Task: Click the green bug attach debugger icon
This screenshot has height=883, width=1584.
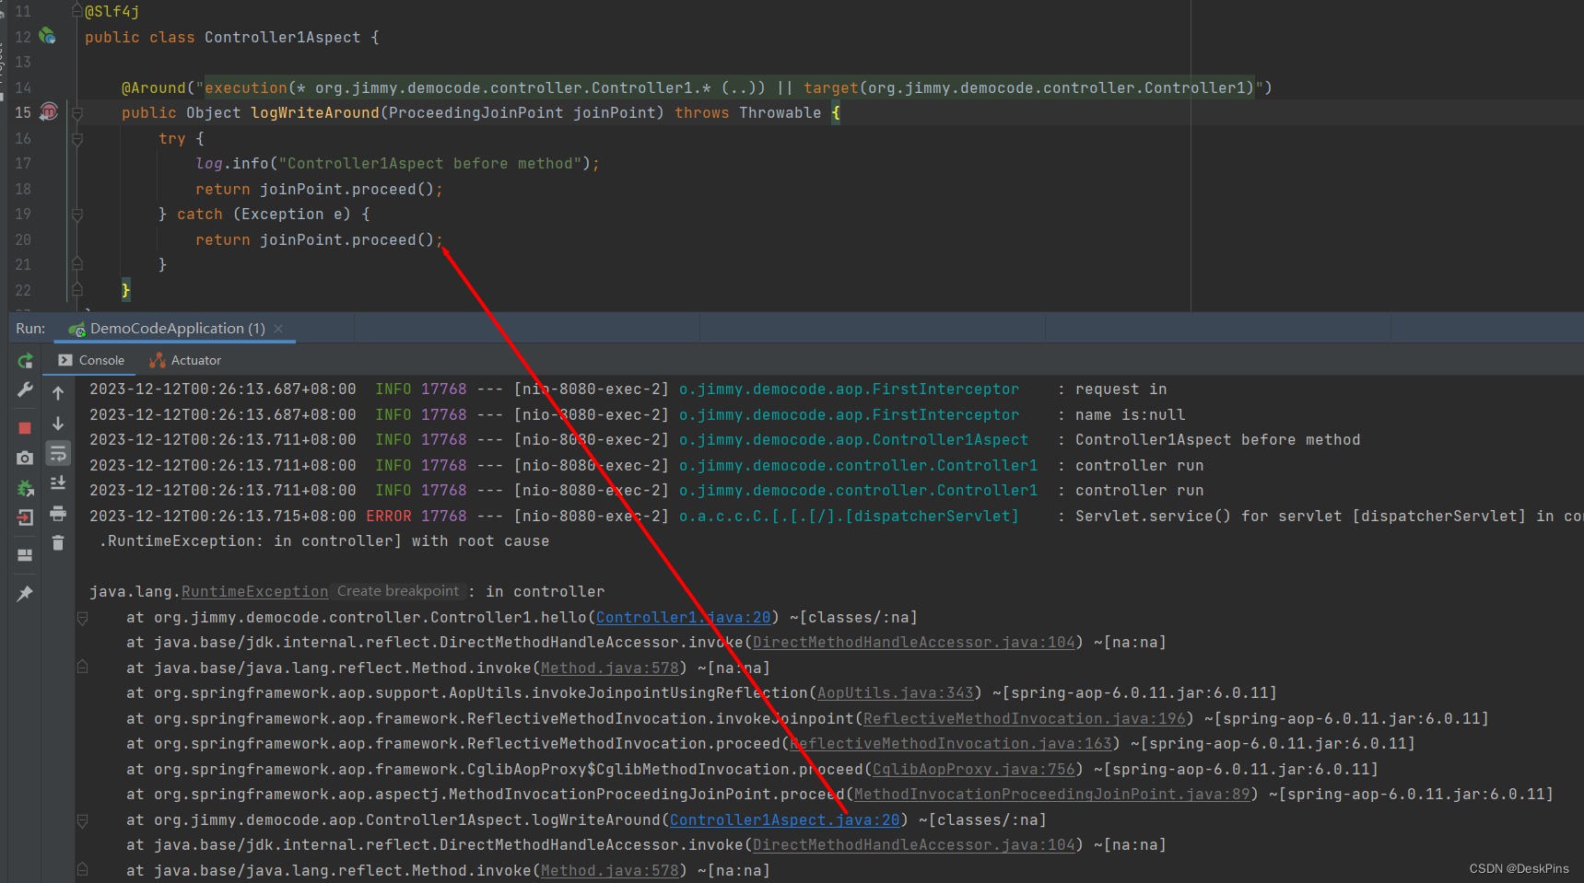Action: click(26, 488)
